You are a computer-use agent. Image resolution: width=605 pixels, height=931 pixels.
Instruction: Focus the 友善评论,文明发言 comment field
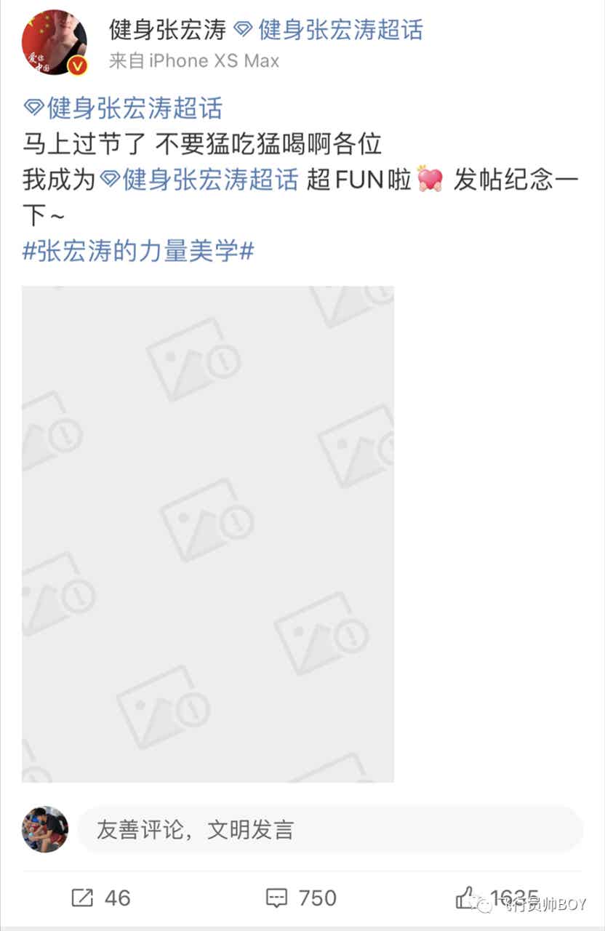pyautogui.click(x=331, y=829)
